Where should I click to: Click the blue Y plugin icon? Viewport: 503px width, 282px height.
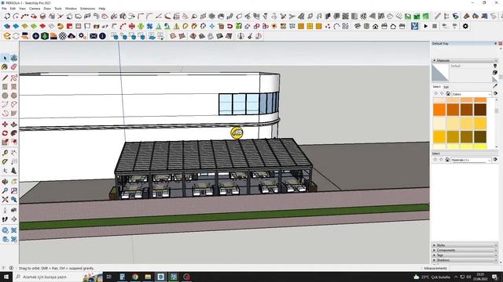click(414, 26)
